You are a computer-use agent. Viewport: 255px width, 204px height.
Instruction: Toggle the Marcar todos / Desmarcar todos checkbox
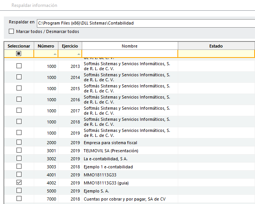[11, 31]
